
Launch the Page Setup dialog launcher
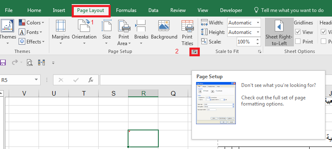click(194, 52)
